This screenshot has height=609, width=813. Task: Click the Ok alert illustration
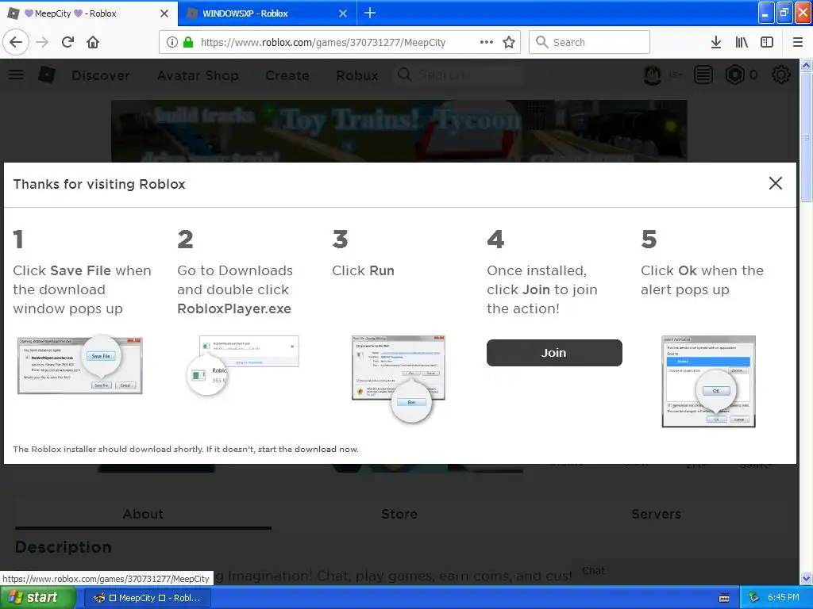coord(708,381)
